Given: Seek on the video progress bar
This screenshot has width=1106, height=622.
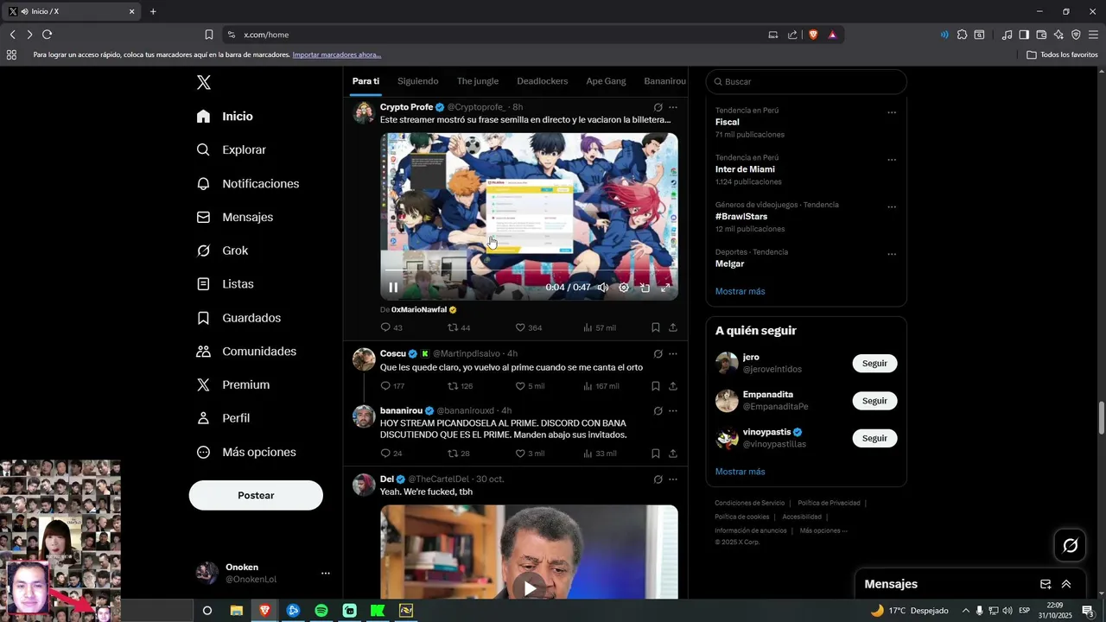Looking at the screenshot, I should coord(529,270).
